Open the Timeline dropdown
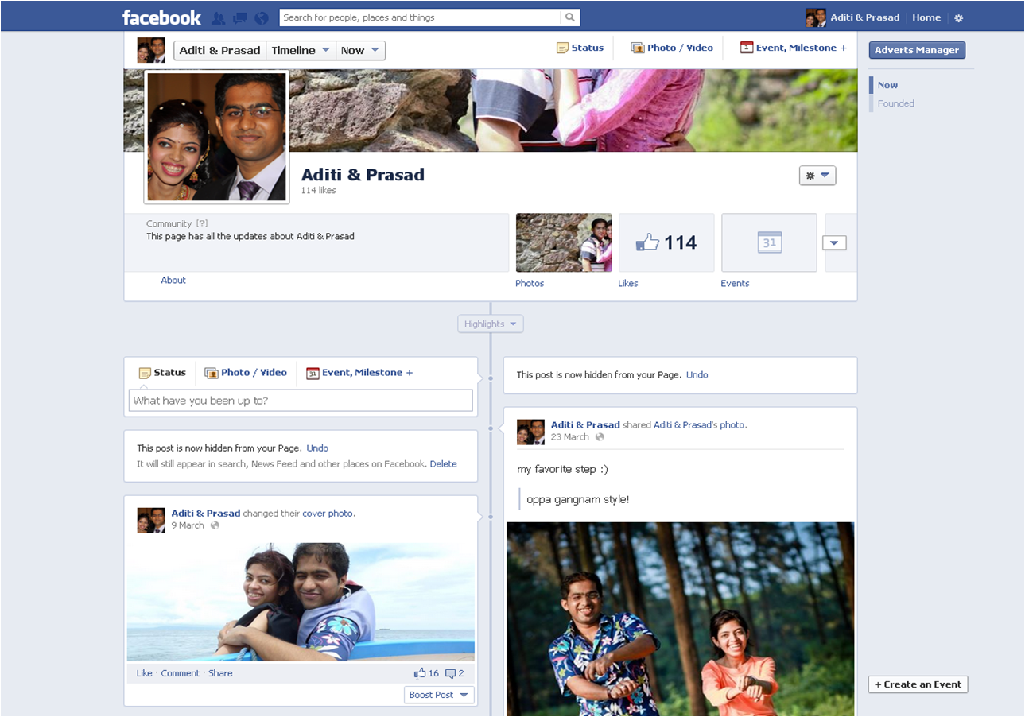Viewport: 1025px width, 717px height. click(301, 50)
